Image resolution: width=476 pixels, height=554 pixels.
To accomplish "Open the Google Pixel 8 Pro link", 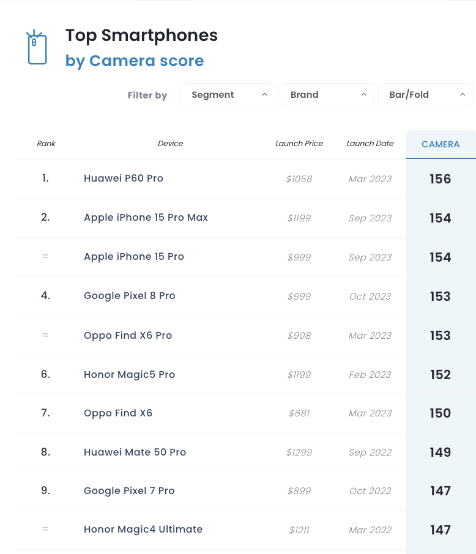I will tap(130, 296).
